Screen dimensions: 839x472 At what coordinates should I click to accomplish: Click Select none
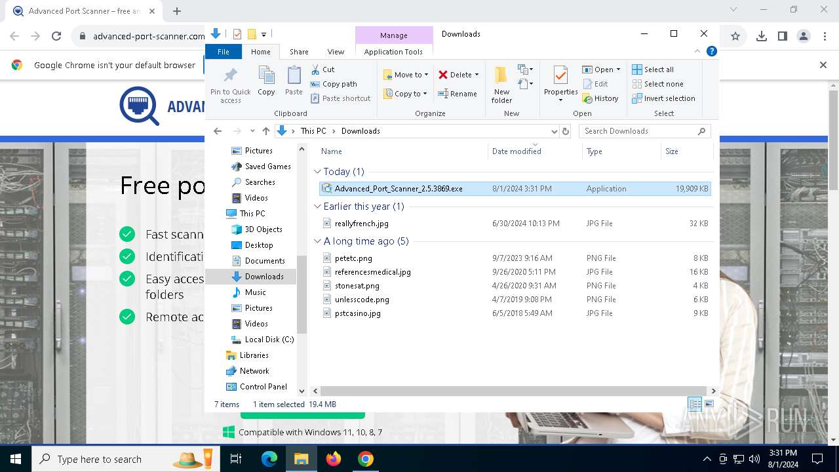pos(657,84)
